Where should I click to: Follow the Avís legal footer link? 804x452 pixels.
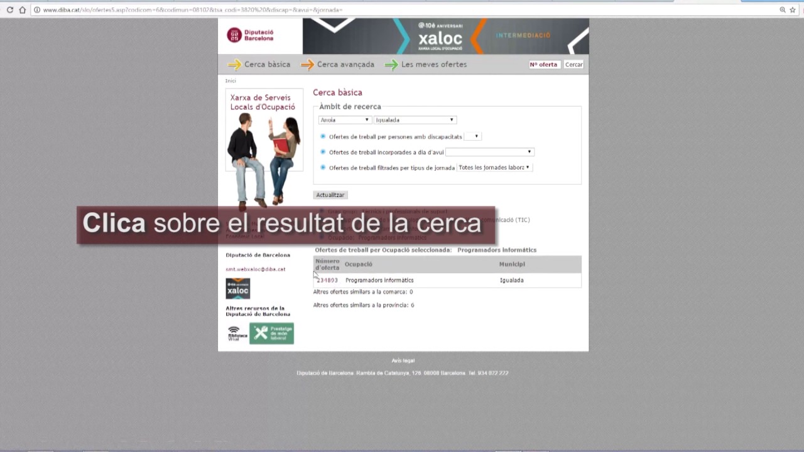click(x=403, y=361)
